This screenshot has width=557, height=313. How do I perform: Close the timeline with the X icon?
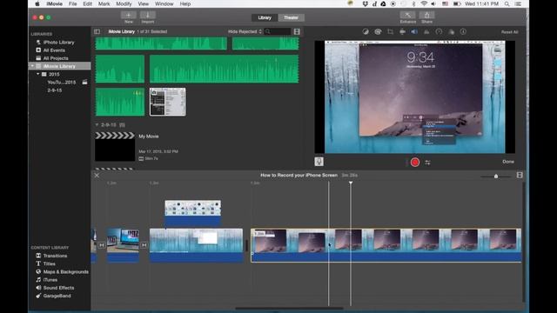click(x=97, y=176)
